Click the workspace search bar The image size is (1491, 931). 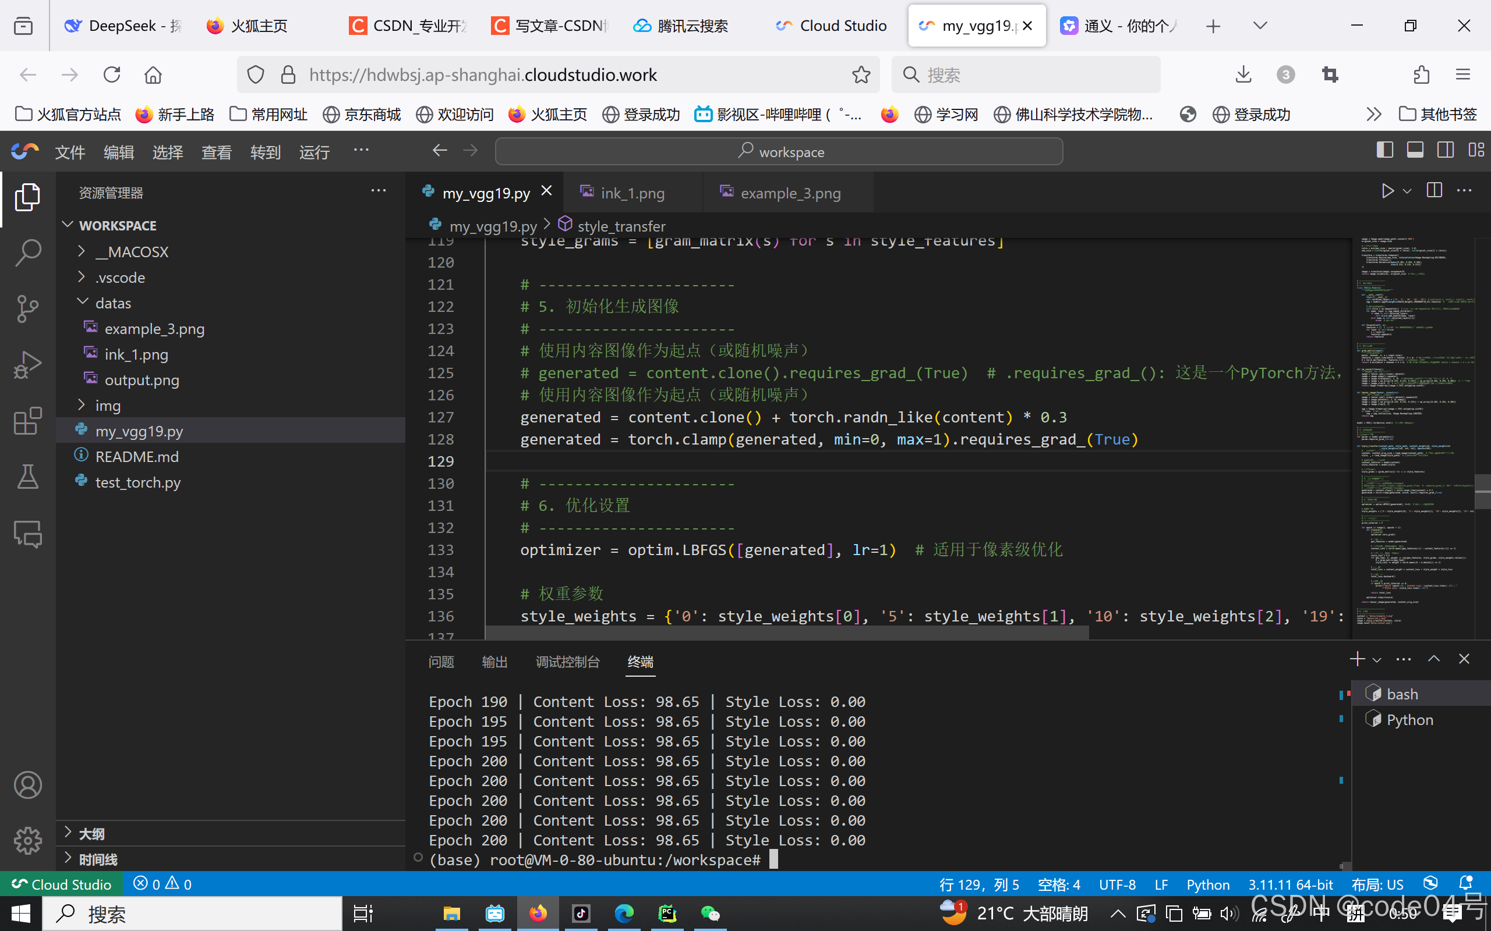(778, 151)
